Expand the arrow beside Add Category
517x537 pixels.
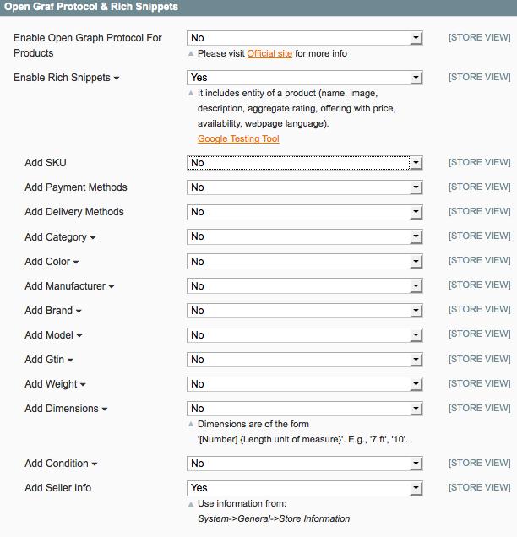point(93,238)
